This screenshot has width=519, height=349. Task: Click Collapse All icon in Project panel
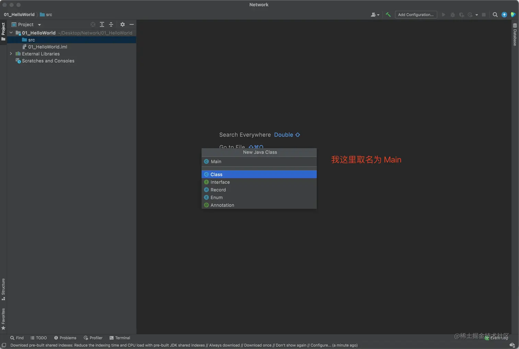point(111,25)
